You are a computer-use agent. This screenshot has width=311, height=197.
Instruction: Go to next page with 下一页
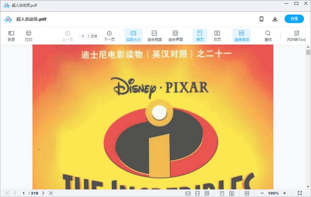click(109, 36)
